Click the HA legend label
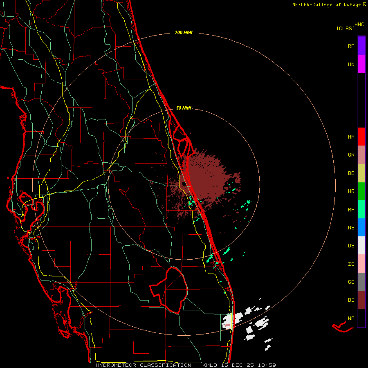Viewport: 368px width, 368px height. point(351,137)
